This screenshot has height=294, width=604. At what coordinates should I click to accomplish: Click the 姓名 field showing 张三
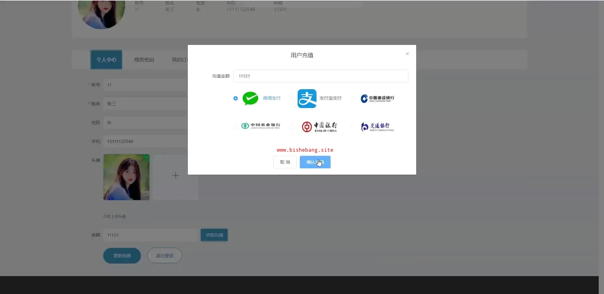(x=146, y=104)
